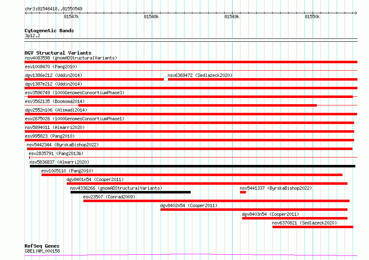Click the Cytogenetic Bands track title

pos(49,31)
